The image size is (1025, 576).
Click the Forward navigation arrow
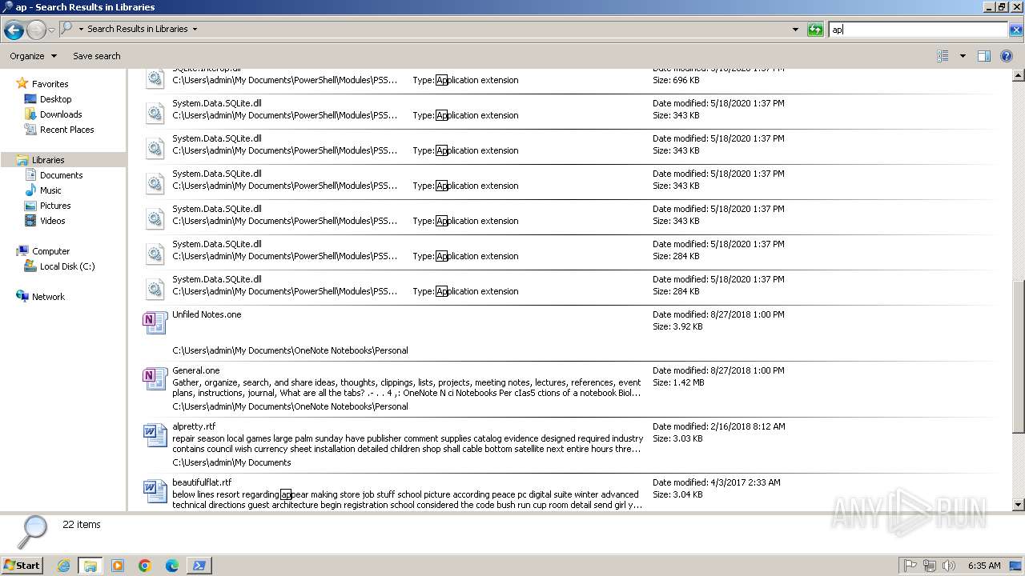click(x=36, y=30)
